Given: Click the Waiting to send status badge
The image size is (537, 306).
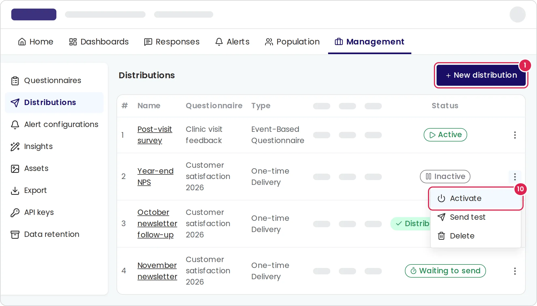Looking at the screenshot, I should [445, 271].
